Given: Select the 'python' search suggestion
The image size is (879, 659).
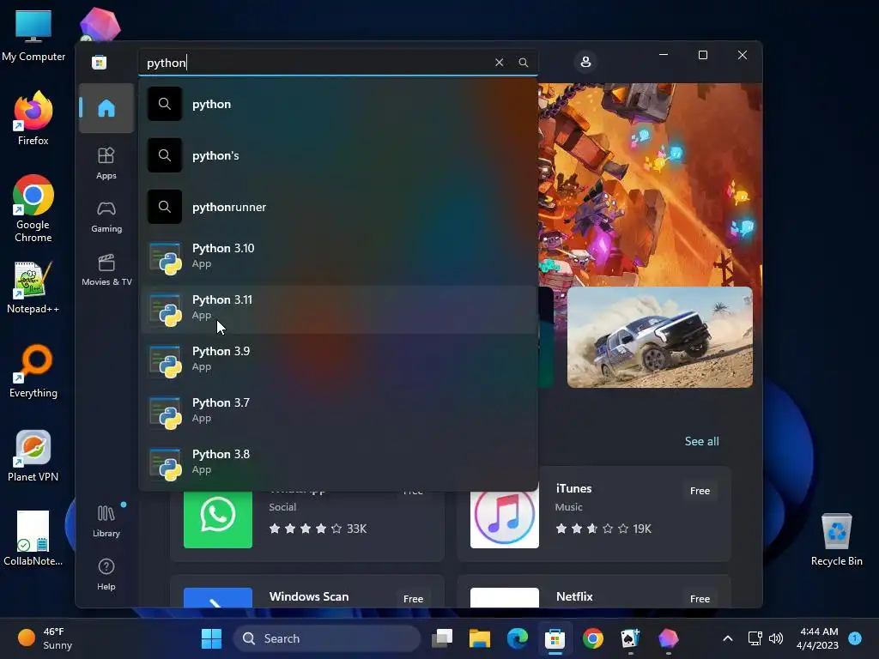Looking at the screenshot, I should click(x=338, y=104).
